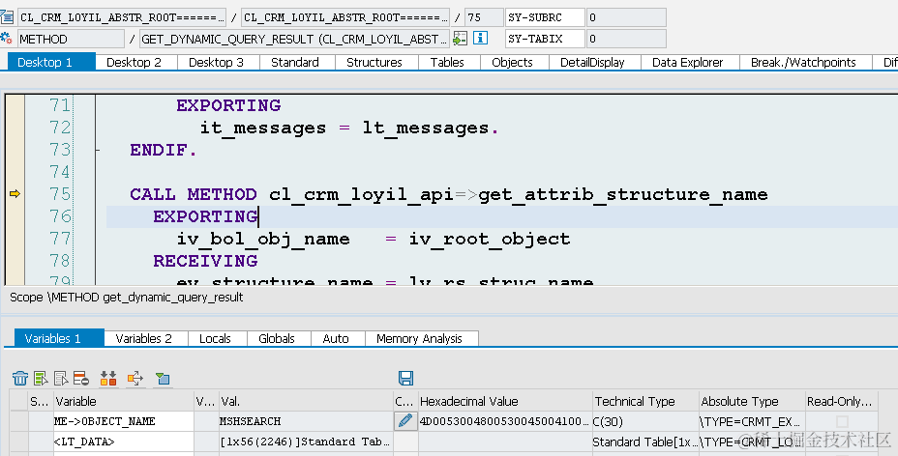Click line number 75 in the gutter
The height and width of the screenshot is (456, 898).
[60, 194]
